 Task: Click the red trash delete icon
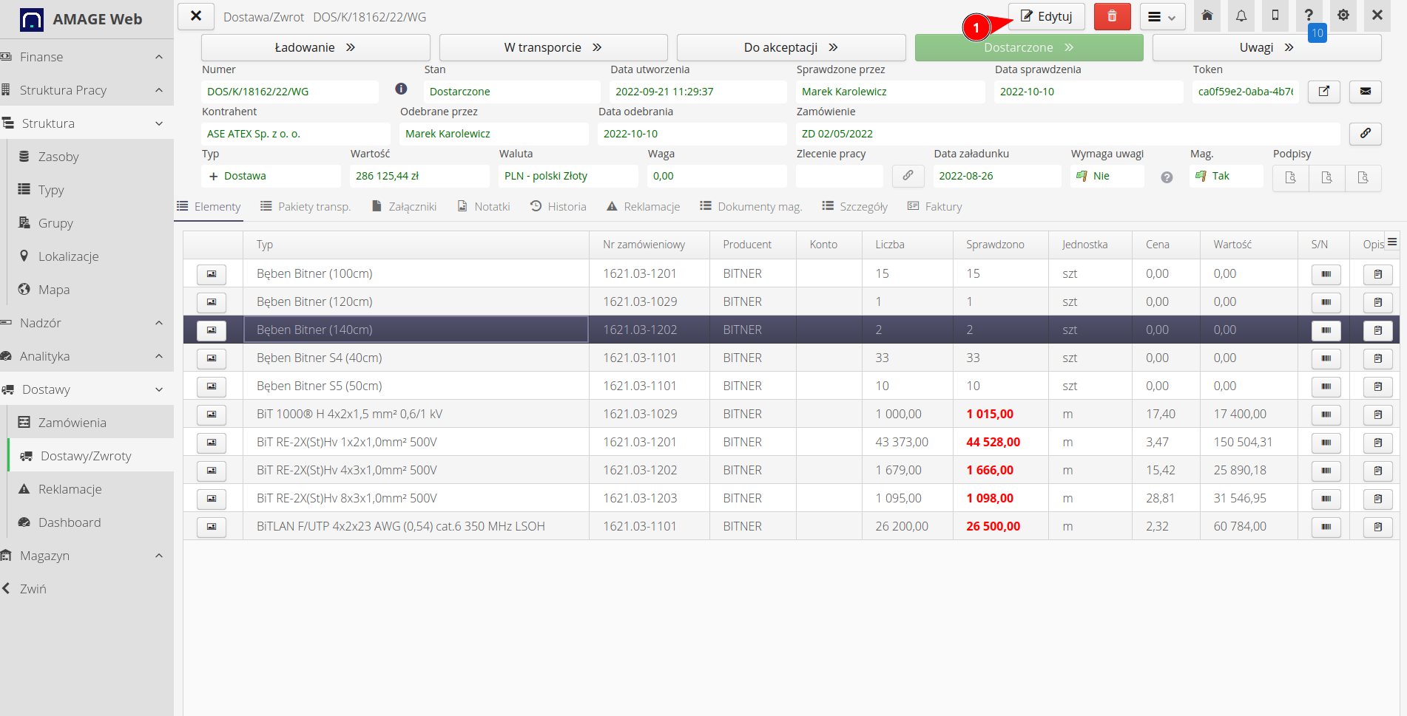[1112, 16]
